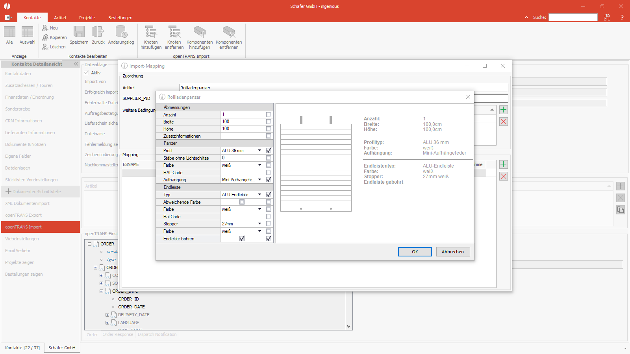Open the Profil ALU 36 mm dropdown
This screenshot has height=354, width=630.
point(259,150)
